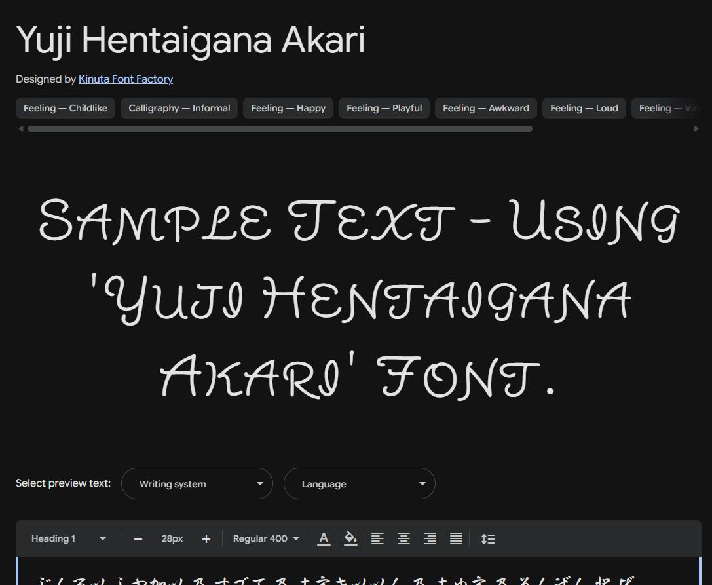712x585 pixels.
Task: Select the Feeling — Awkward tag
Action: point(486,108)
